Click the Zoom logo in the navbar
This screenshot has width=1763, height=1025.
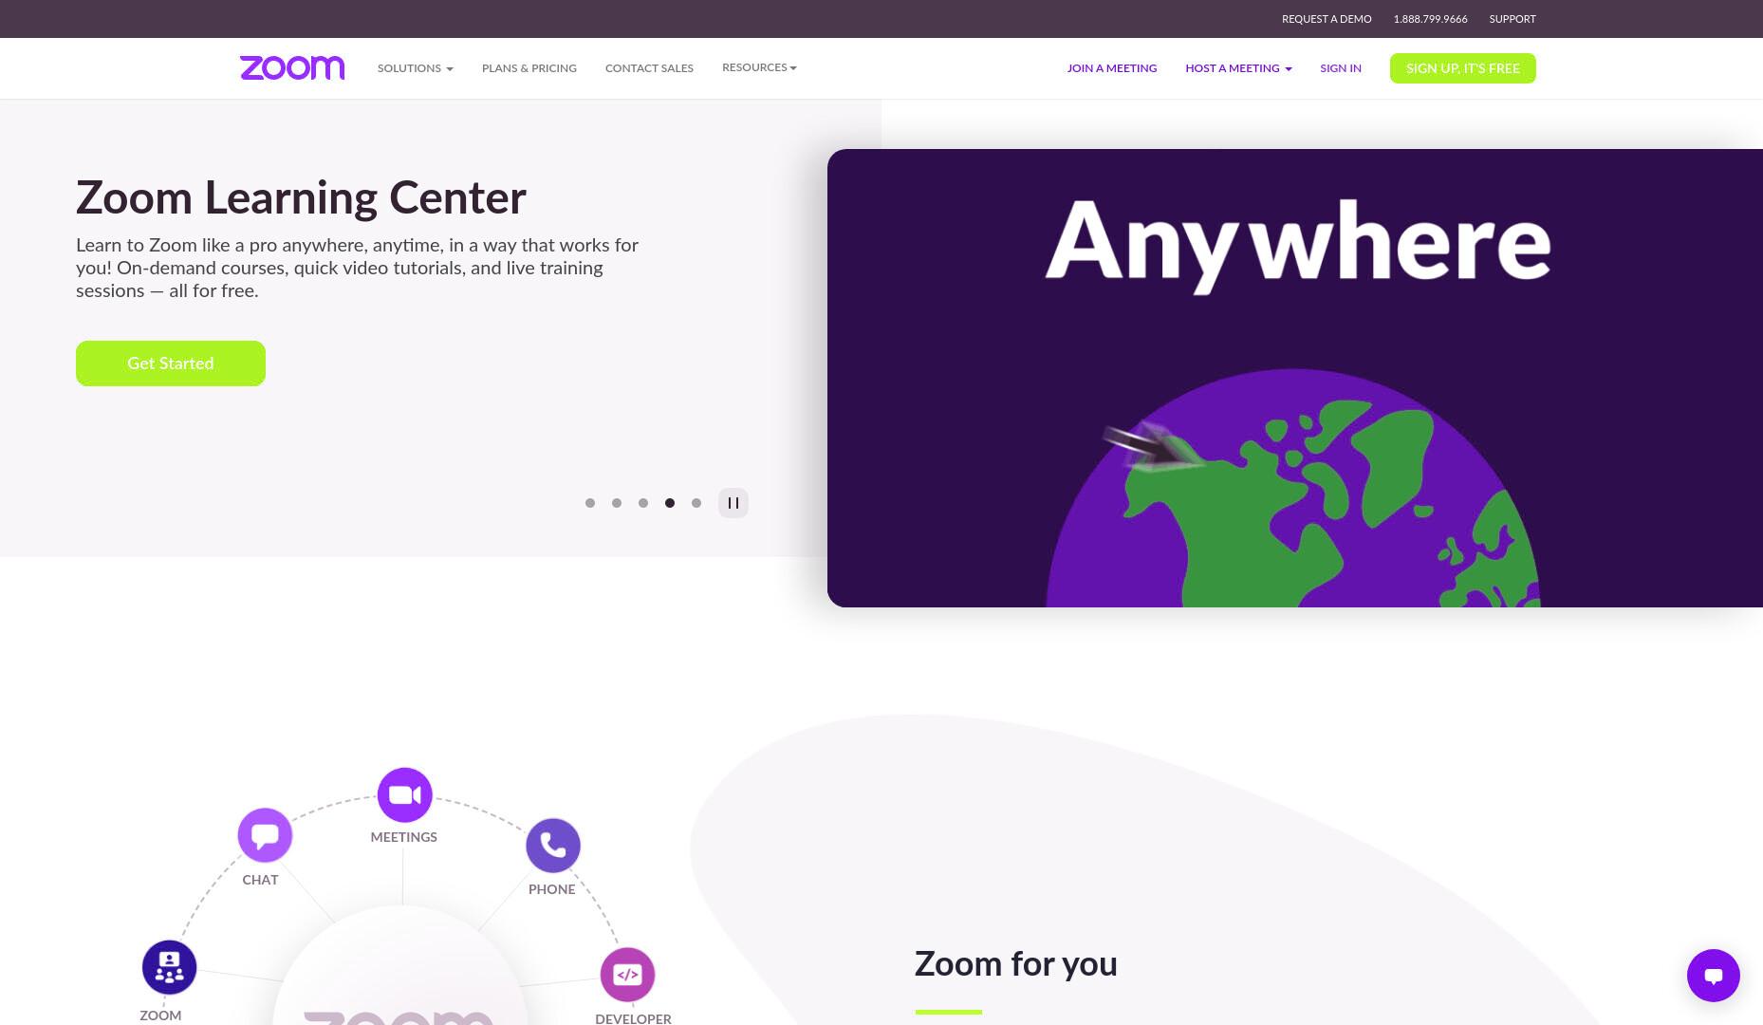pyautogui.click(x=292, y=67)
